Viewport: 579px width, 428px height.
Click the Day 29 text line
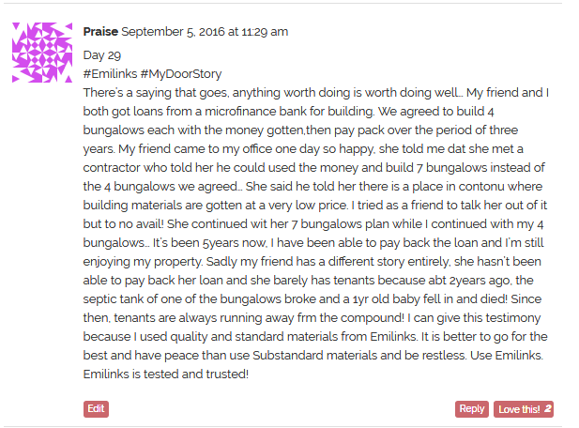coord(102,55)
